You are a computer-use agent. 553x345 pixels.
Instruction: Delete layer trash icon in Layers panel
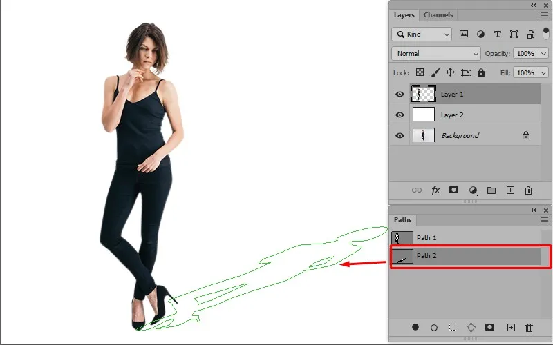(x=528, y=190)
